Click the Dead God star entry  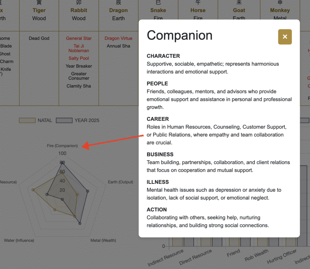click(x=39, y=38)
